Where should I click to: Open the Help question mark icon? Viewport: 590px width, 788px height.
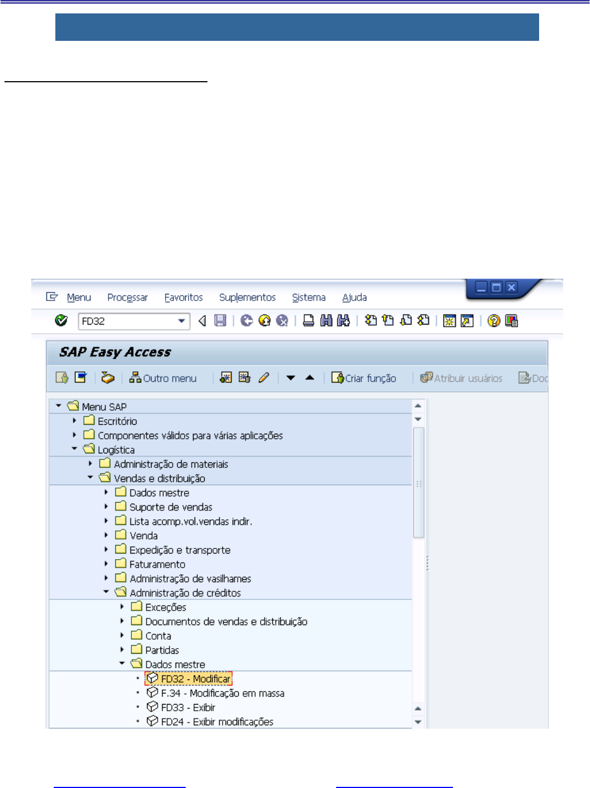(x=493, y=321)
